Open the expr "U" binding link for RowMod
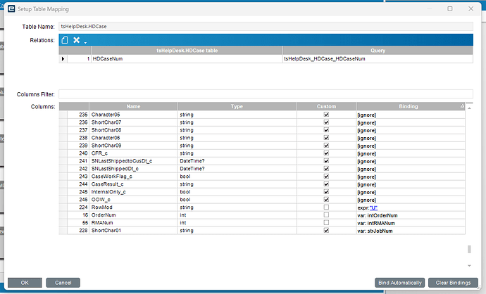This screenshot has width=486, height=294. [373, 207]
